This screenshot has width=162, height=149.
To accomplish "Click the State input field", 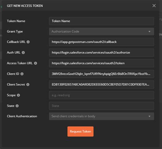I will coord(102,106).
